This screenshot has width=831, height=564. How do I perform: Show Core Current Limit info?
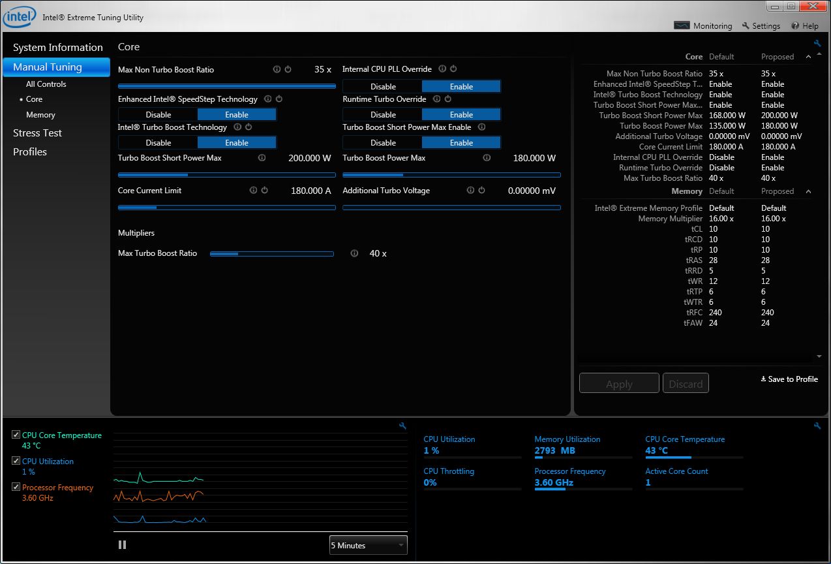point(254,191)
